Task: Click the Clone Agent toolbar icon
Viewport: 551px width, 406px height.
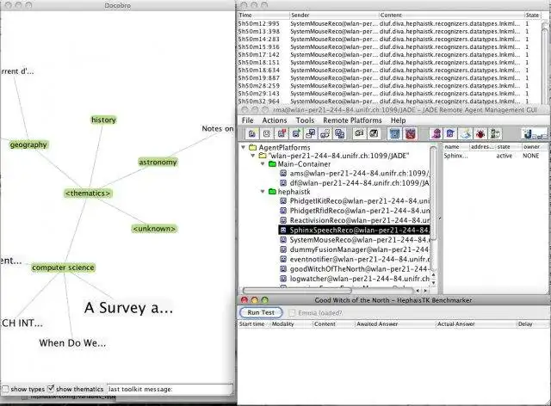Action: tap(339, 134)
